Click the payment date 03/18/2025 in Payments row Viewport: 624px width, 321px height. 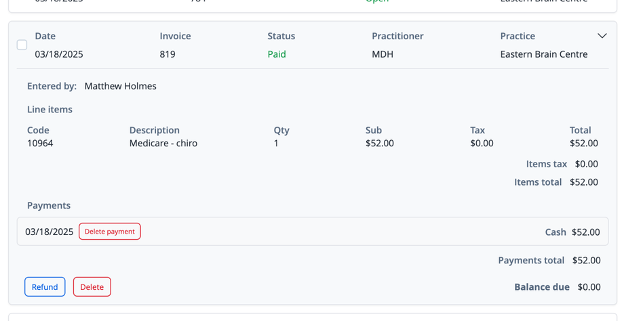point(49,232)
